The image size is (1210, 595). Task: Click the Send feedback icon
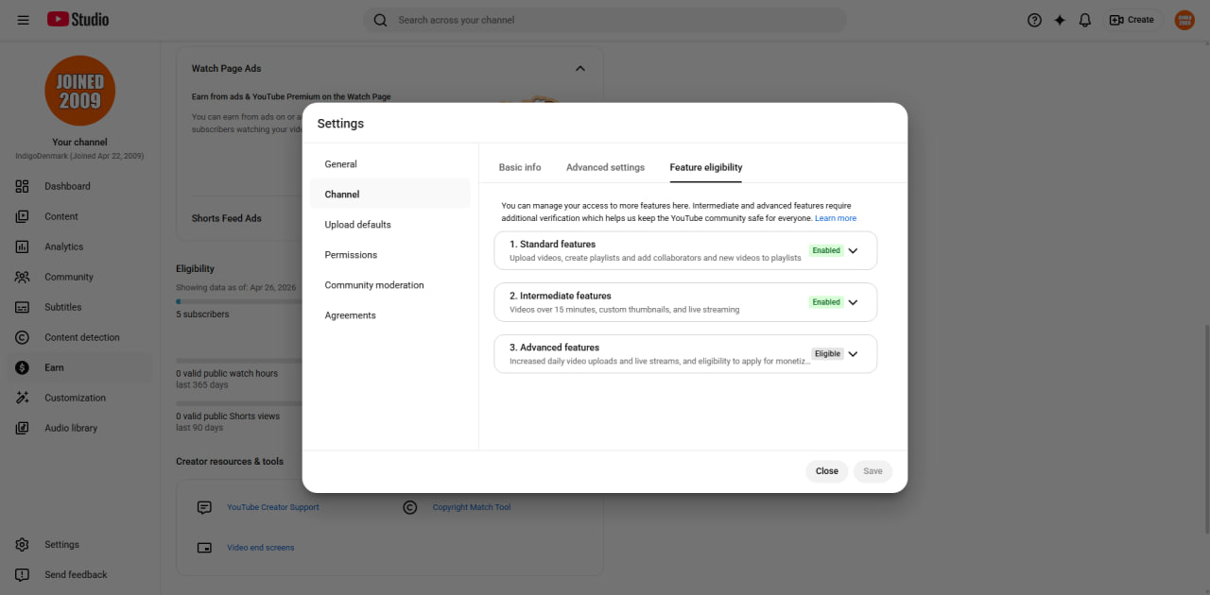pyautogui.click(x=23, y=574)
